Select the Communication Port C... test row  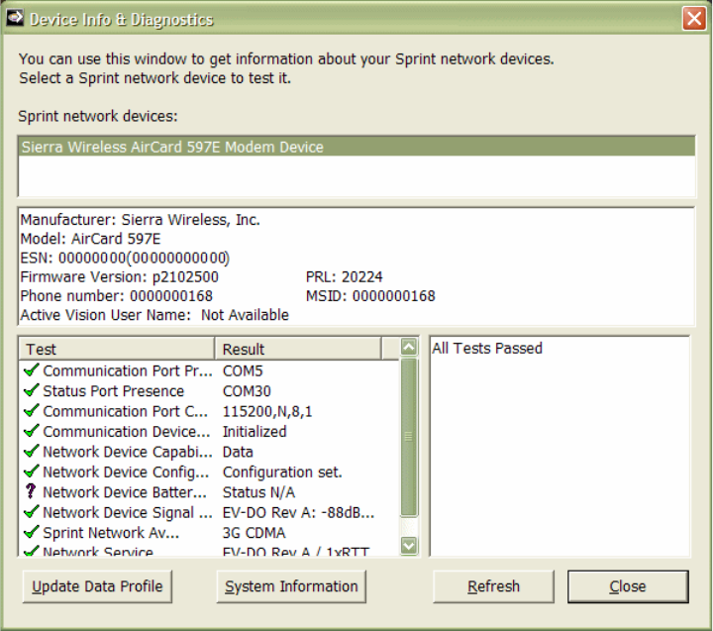click(209, 411)
